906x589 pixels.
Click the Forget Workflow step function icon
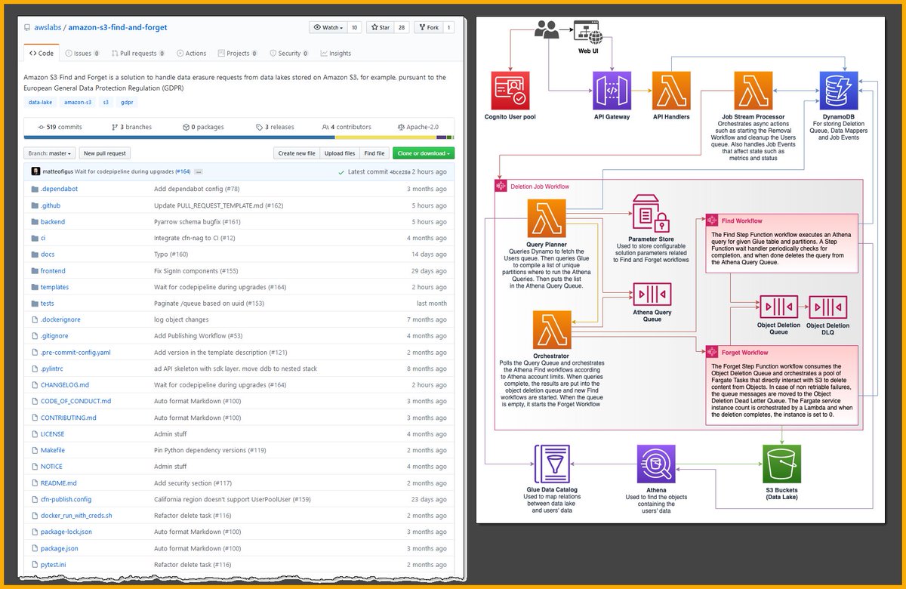tap(712, 352)
